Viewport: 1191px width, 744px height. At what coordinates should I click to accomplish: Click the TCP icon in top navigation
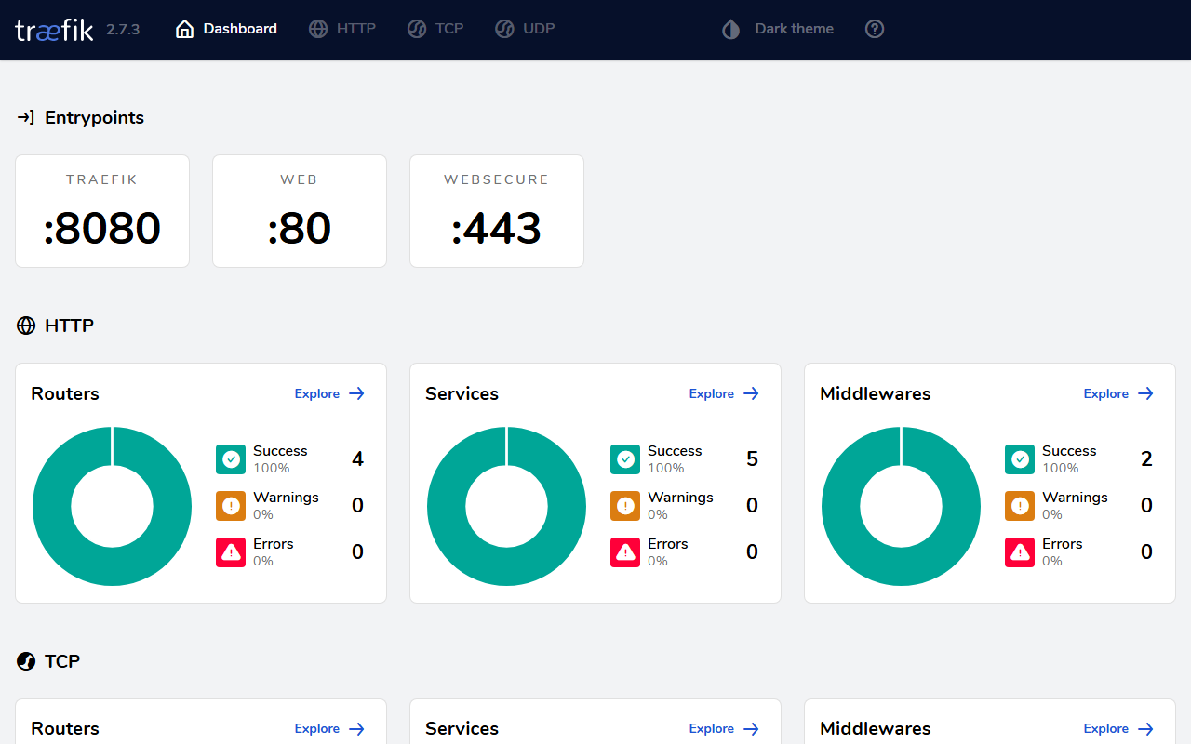[x=417, y=29]
